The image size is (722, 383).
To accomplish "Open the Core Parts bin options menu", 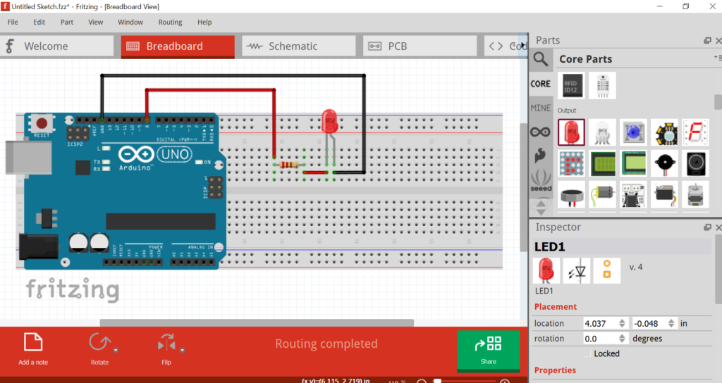I will tap(717, 58).
